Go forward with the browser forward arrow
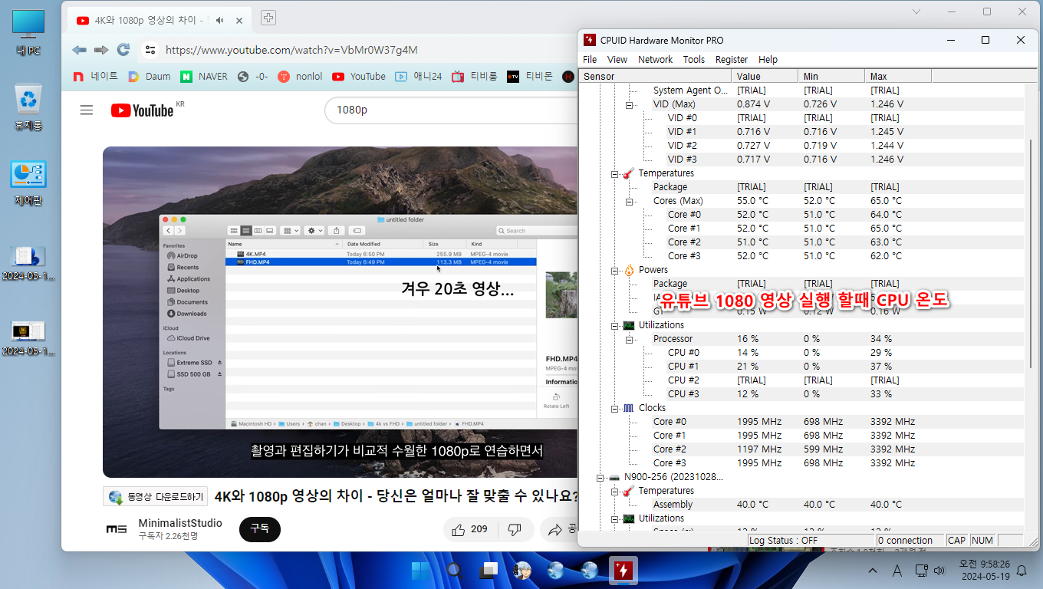The width and height of the screenshot is (1043, 589). [101, 50]
